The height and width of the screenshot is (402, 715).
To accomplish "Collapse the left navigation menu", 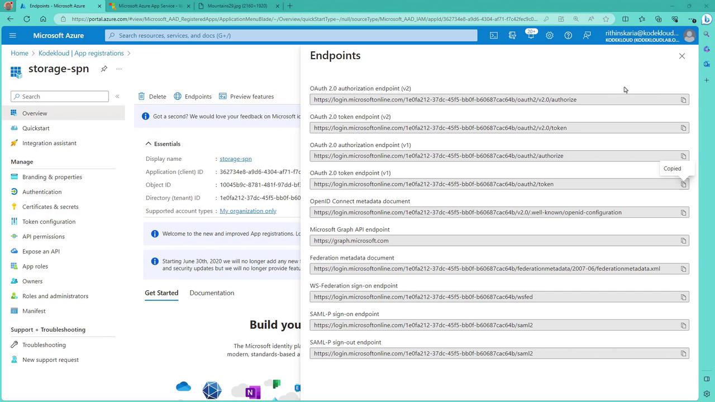I will click(x=117, y=97).
